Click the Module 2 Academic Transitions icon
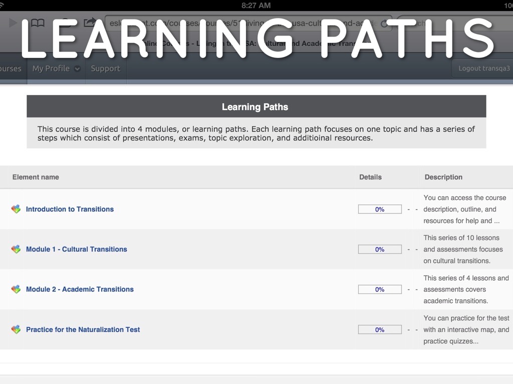The height and width of the screenshot is (384, 513). click(16, 289)
